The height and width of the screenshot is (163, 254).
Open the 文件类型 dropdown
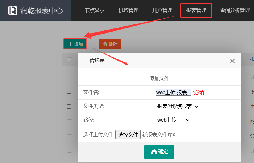[178, 106]
